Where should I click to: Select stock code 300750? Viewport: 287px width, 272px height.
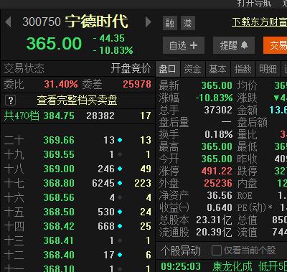pyautogui.click(x=42, y=22)
